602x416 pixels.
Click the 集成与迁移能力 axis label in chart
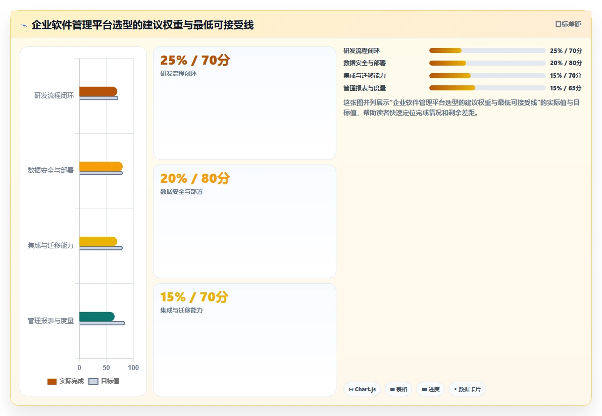point(51,245)
